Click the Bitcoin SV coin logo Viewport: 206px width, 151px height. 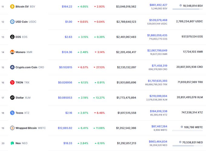click(12, 6)
